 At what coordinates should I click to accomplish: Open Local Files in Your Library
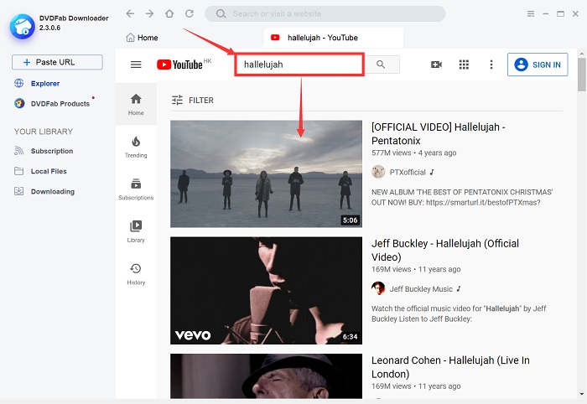click(x=40, y=171)
